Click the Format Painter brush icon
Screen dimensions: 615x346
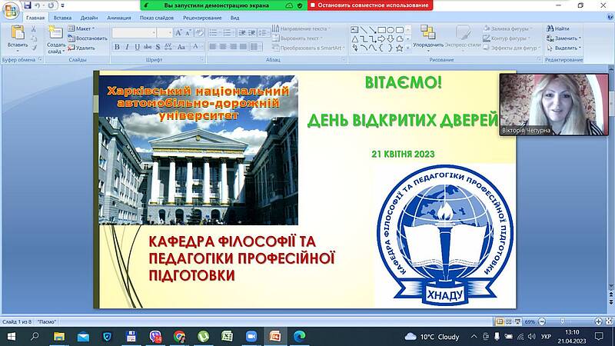pyautogui.click(x=34, y=48)
